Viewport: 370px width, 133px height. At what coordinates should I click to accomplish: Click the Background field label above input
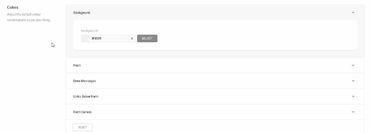[x=89, y=31]
